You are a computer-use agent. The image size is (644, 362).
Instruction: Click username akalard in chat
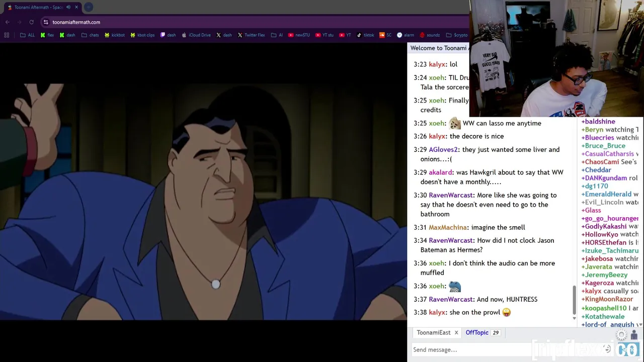click(441, 172)
